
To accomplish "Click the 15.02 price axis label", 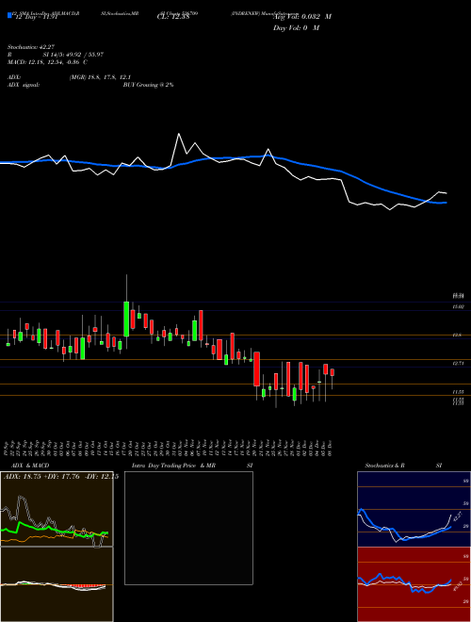I will pos(459,307).
